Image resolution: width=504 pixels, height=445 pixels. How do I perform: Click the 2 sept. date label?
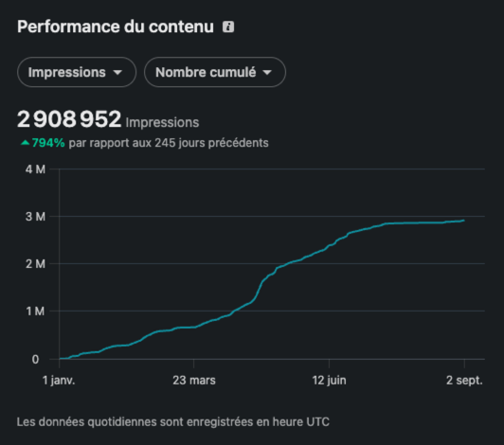(464, 381)
